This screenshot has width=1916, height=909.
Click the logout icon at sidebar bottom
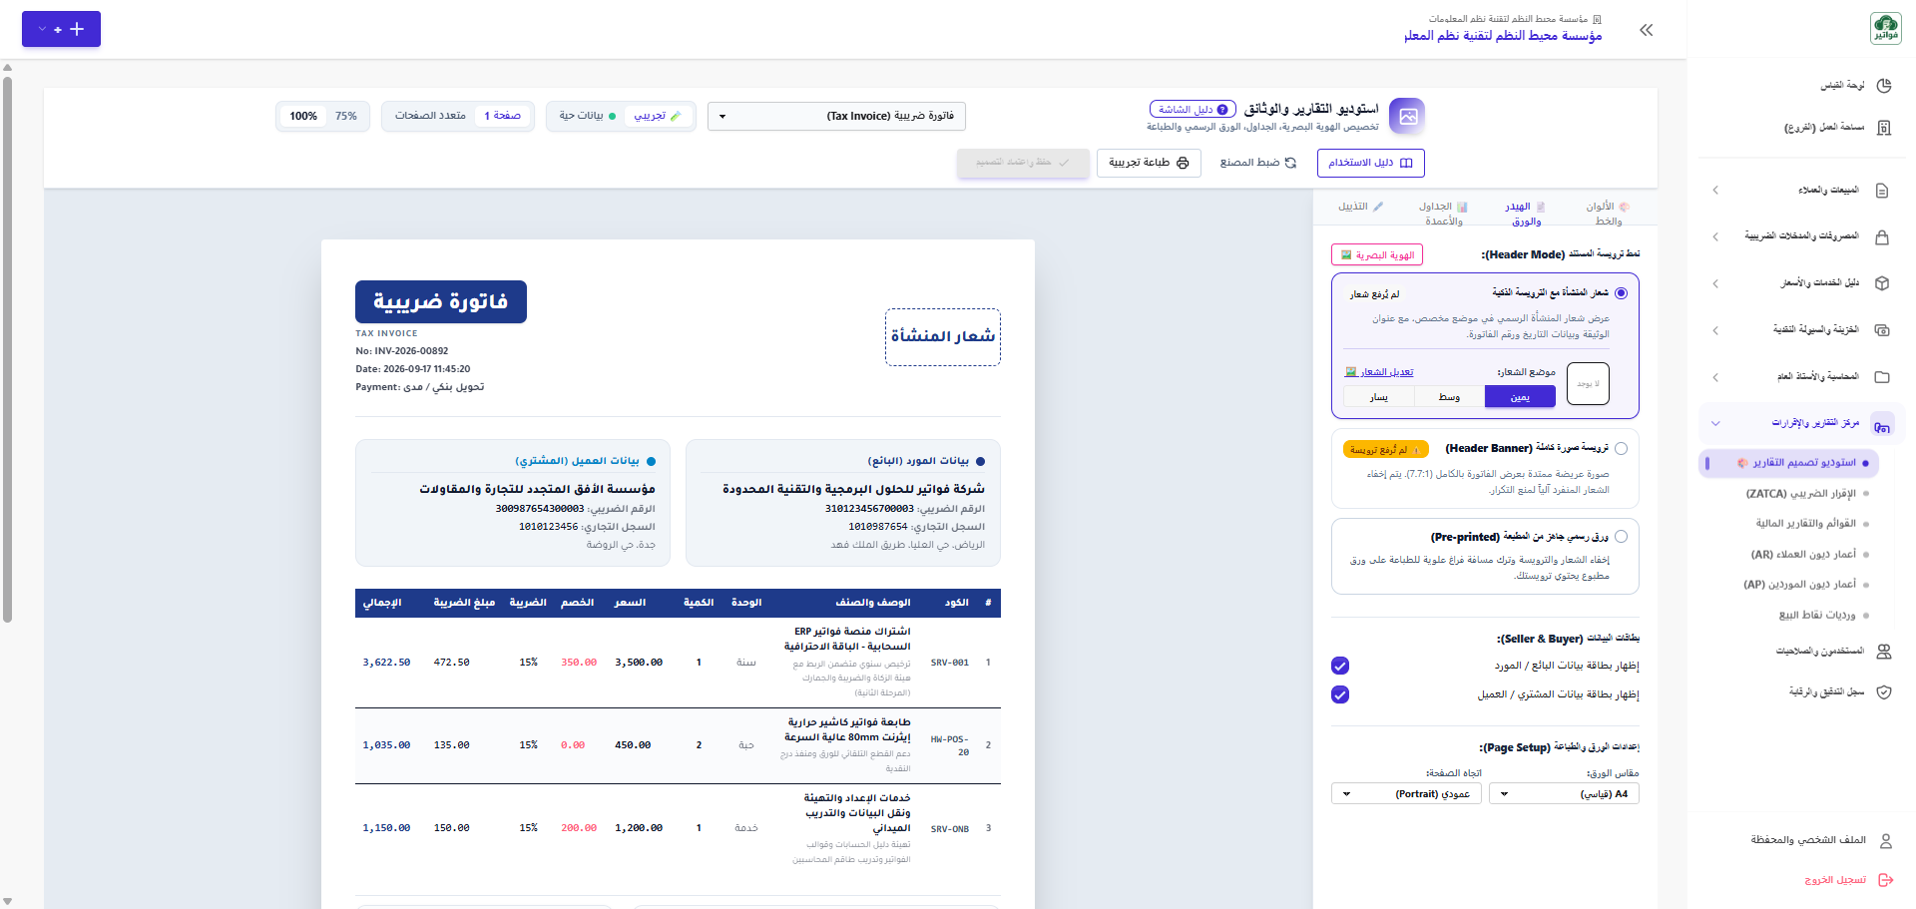[1886, 880]
